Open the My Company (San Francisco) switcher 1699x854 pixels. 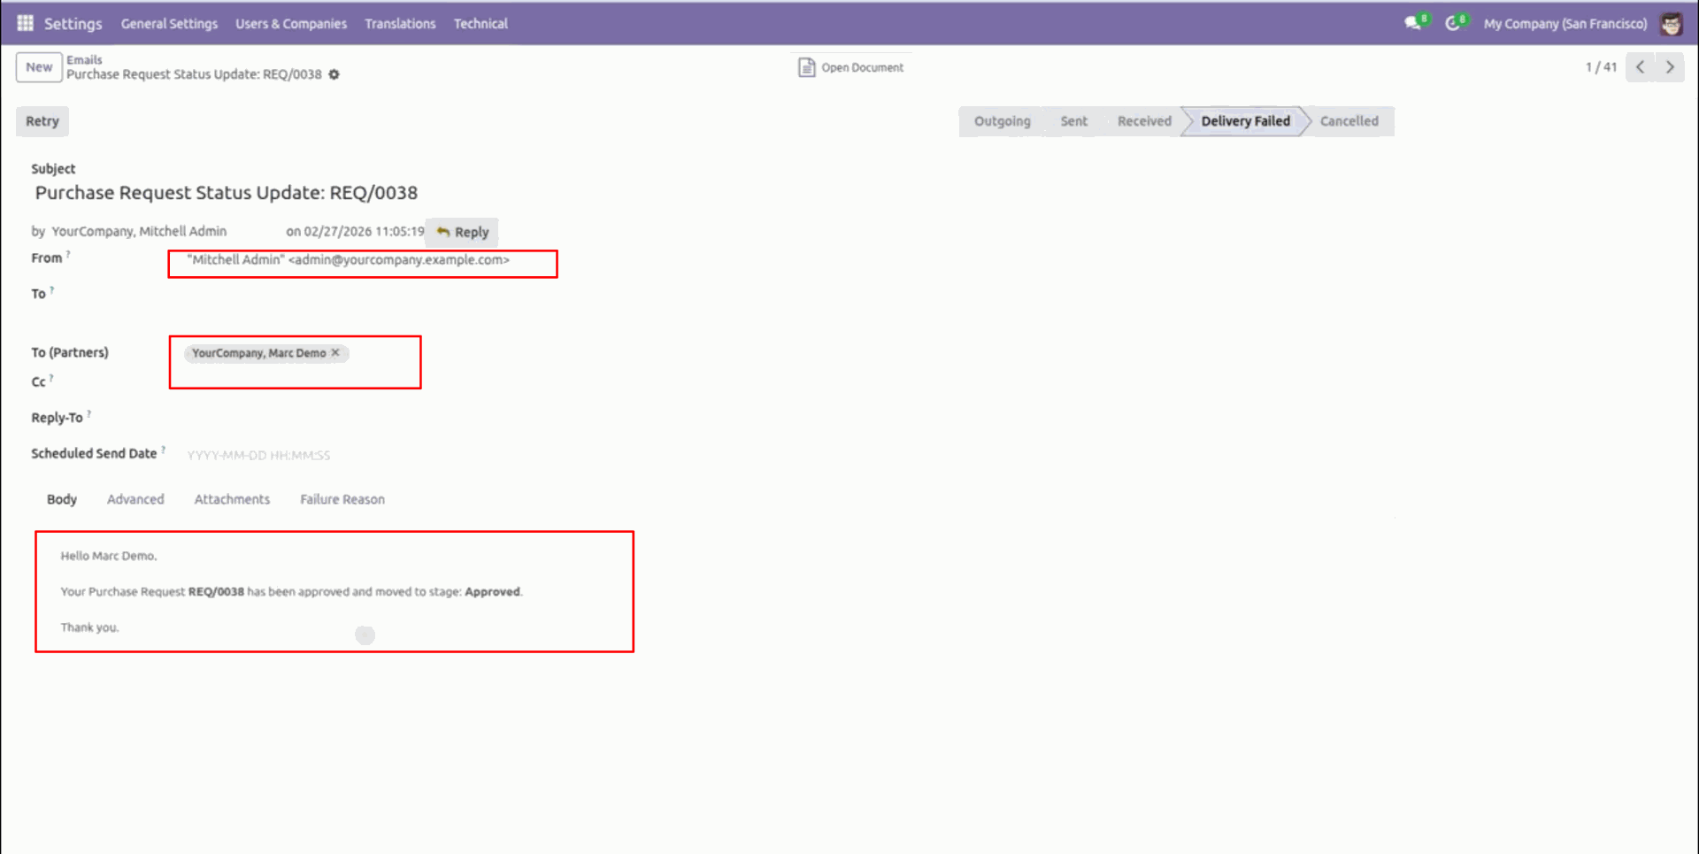1564,24
